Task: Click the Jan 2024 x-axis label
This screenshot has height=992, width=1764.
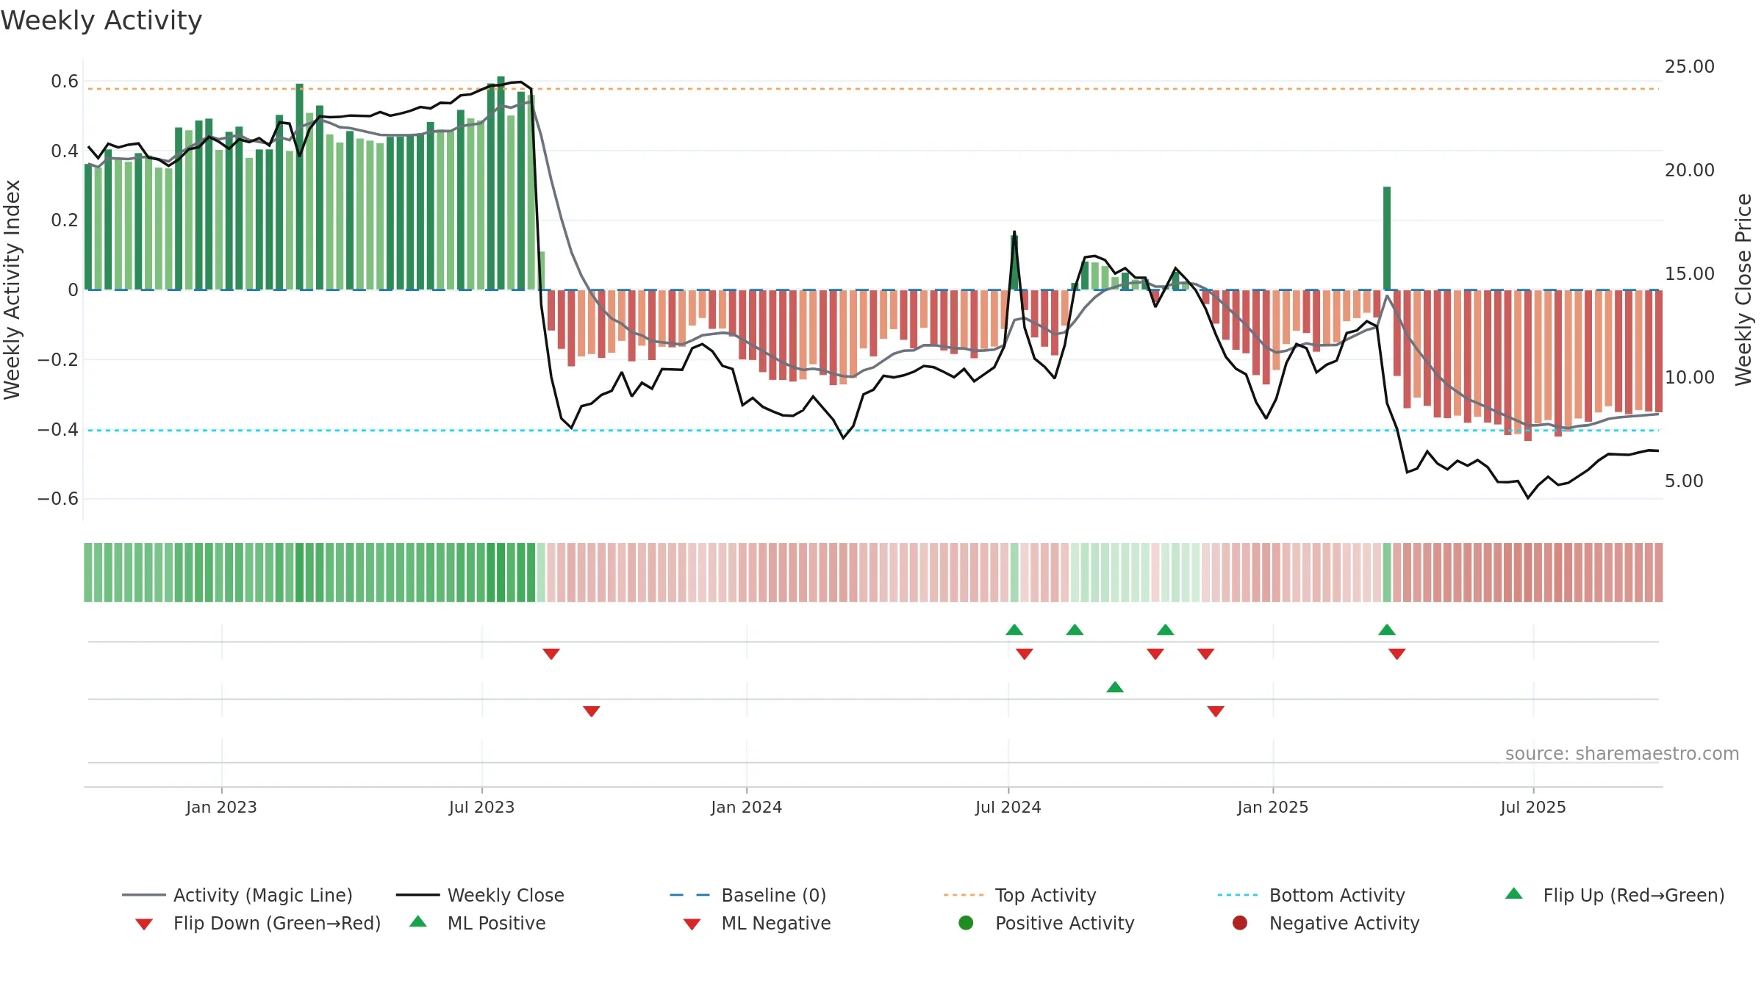Action: click(x=747, y=807)
